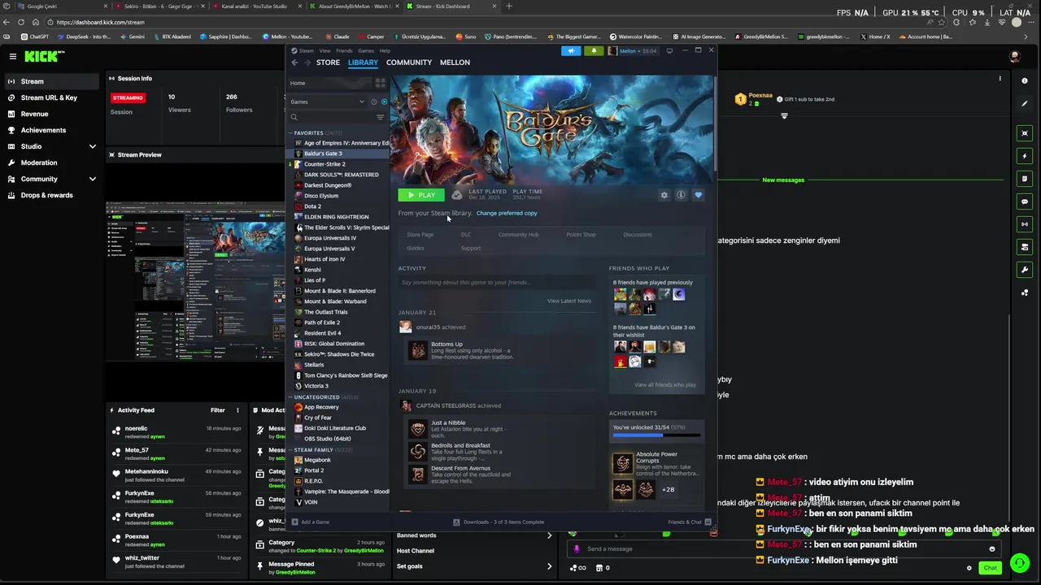Go back with Steam's back arrow
Screen dimensions: 1041x585
(294, 63)
